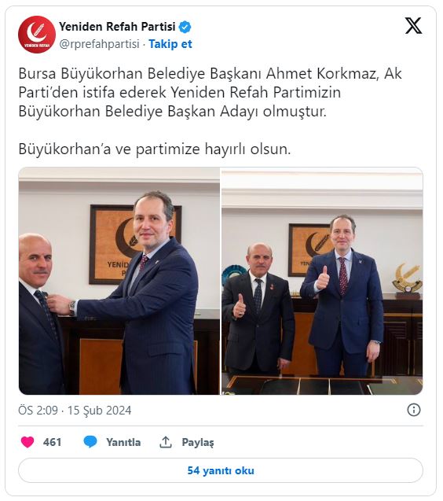This screenshot has height=501, width=443.
Task: Click the Paylaş share label
Action: click(x=198, y=442)
